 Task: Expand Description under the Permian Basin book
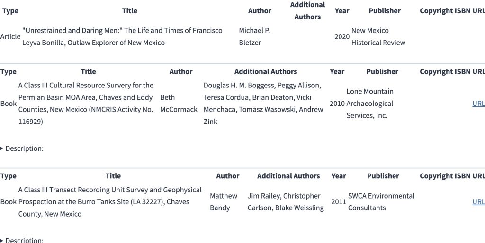pyautogui.click(x=24, y=148)
